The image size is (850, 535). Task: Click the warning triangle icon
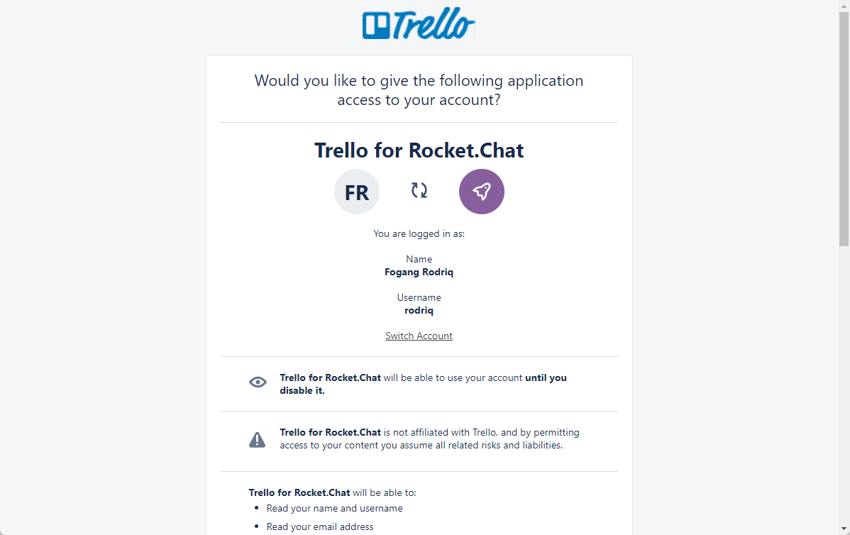[x=257, y=439]
